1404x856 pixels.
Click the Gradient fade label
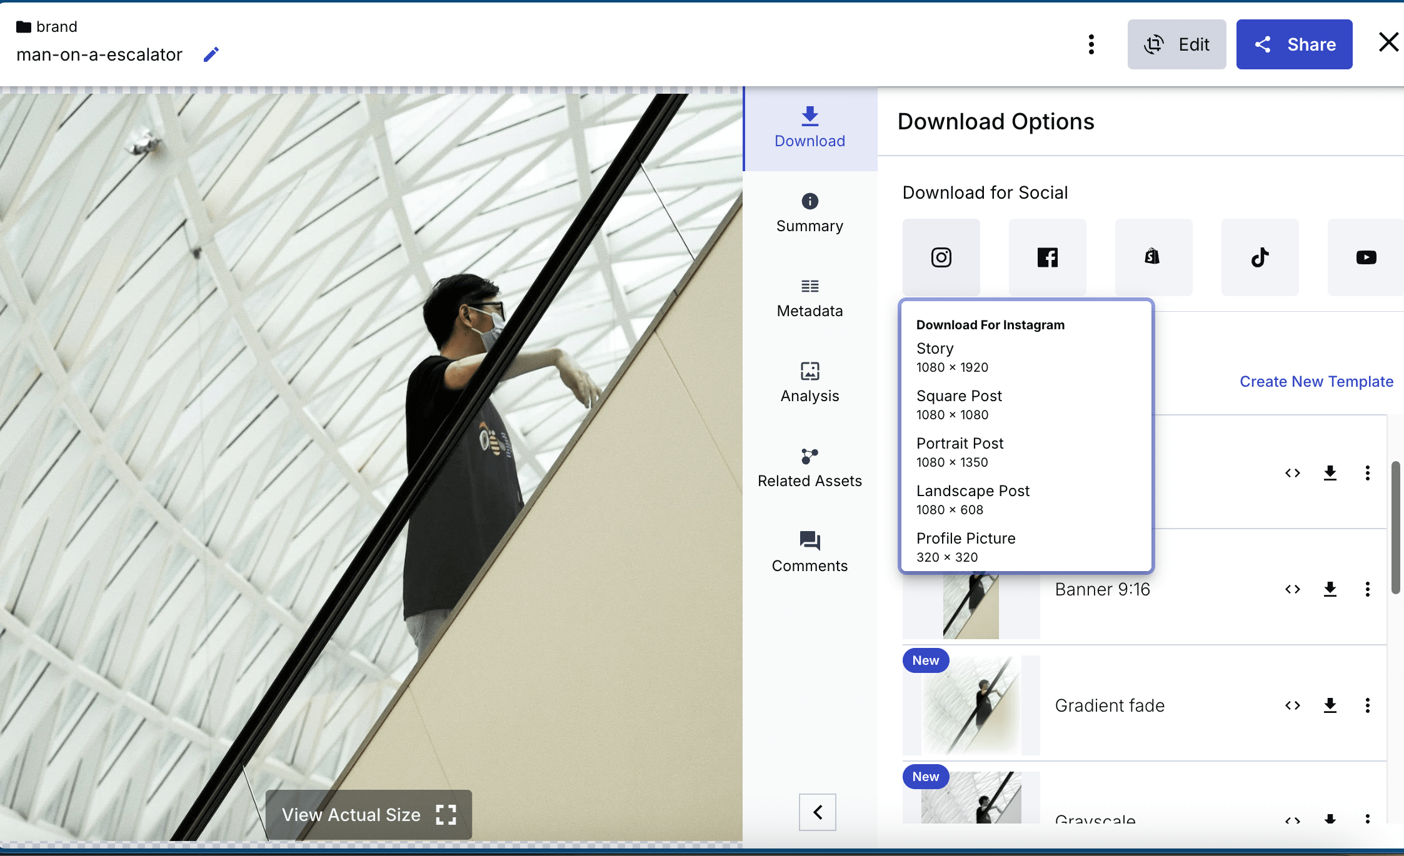click(1110, 705)
